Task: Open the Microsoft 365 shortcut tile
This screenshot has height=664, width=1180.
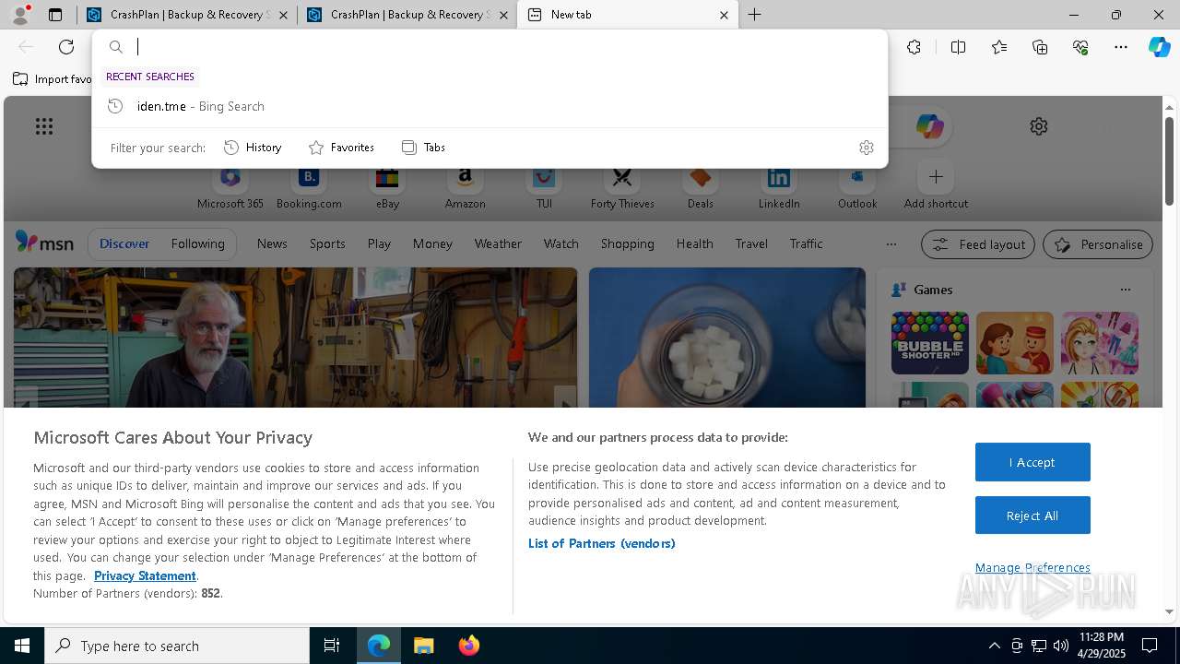Action: [230, 187]
